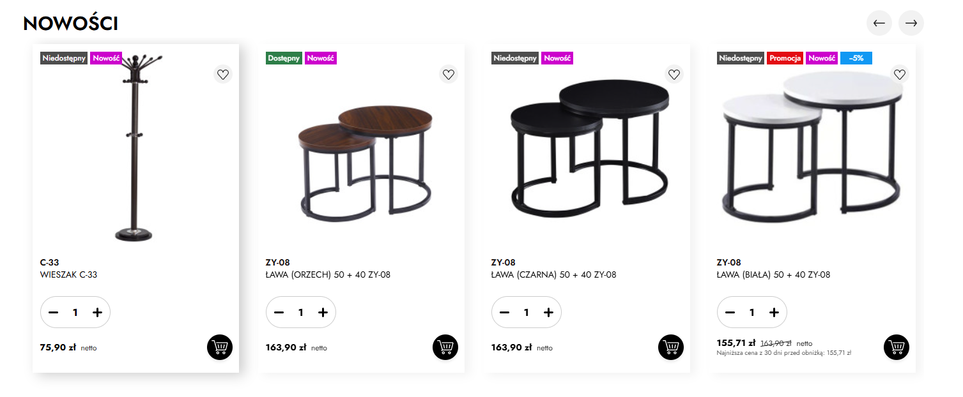Show next Nowości products with right arrow

click(911, 23)
